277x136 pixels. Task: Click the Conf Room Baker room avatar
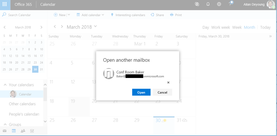point(109,74)
